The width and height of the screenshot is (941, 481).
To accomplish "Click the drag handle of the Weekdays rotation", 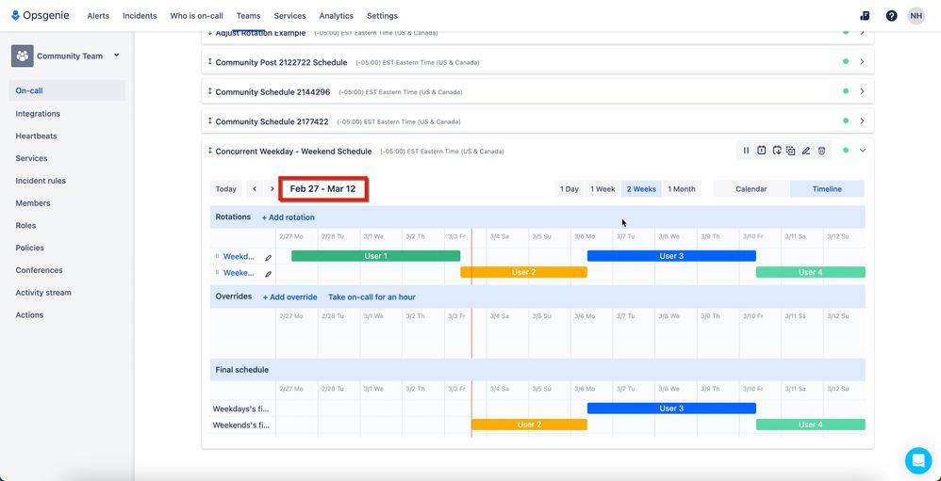I will click(217, 256).
